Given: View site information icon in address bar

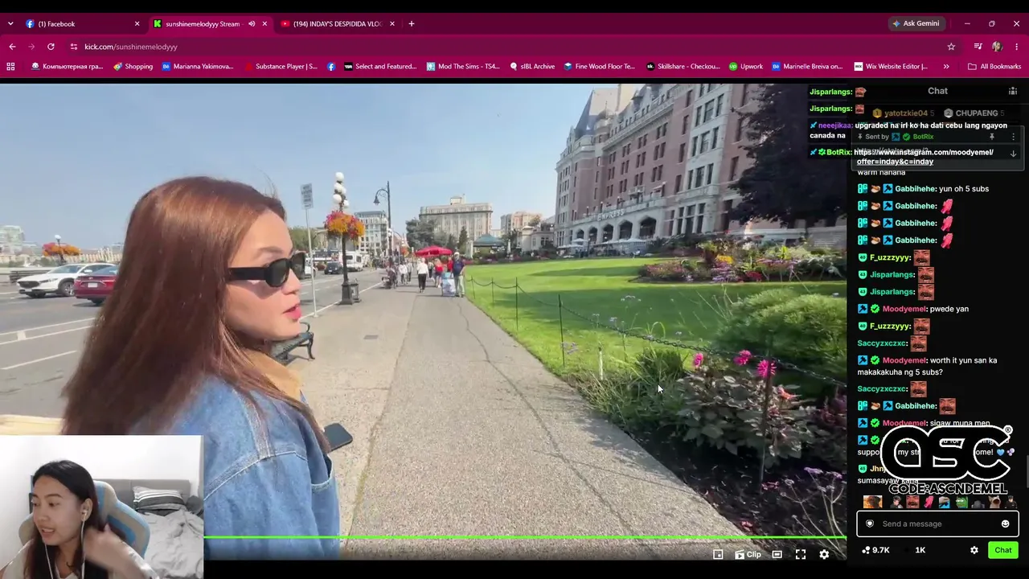Looking at the screenshot, I should point(73,47).
